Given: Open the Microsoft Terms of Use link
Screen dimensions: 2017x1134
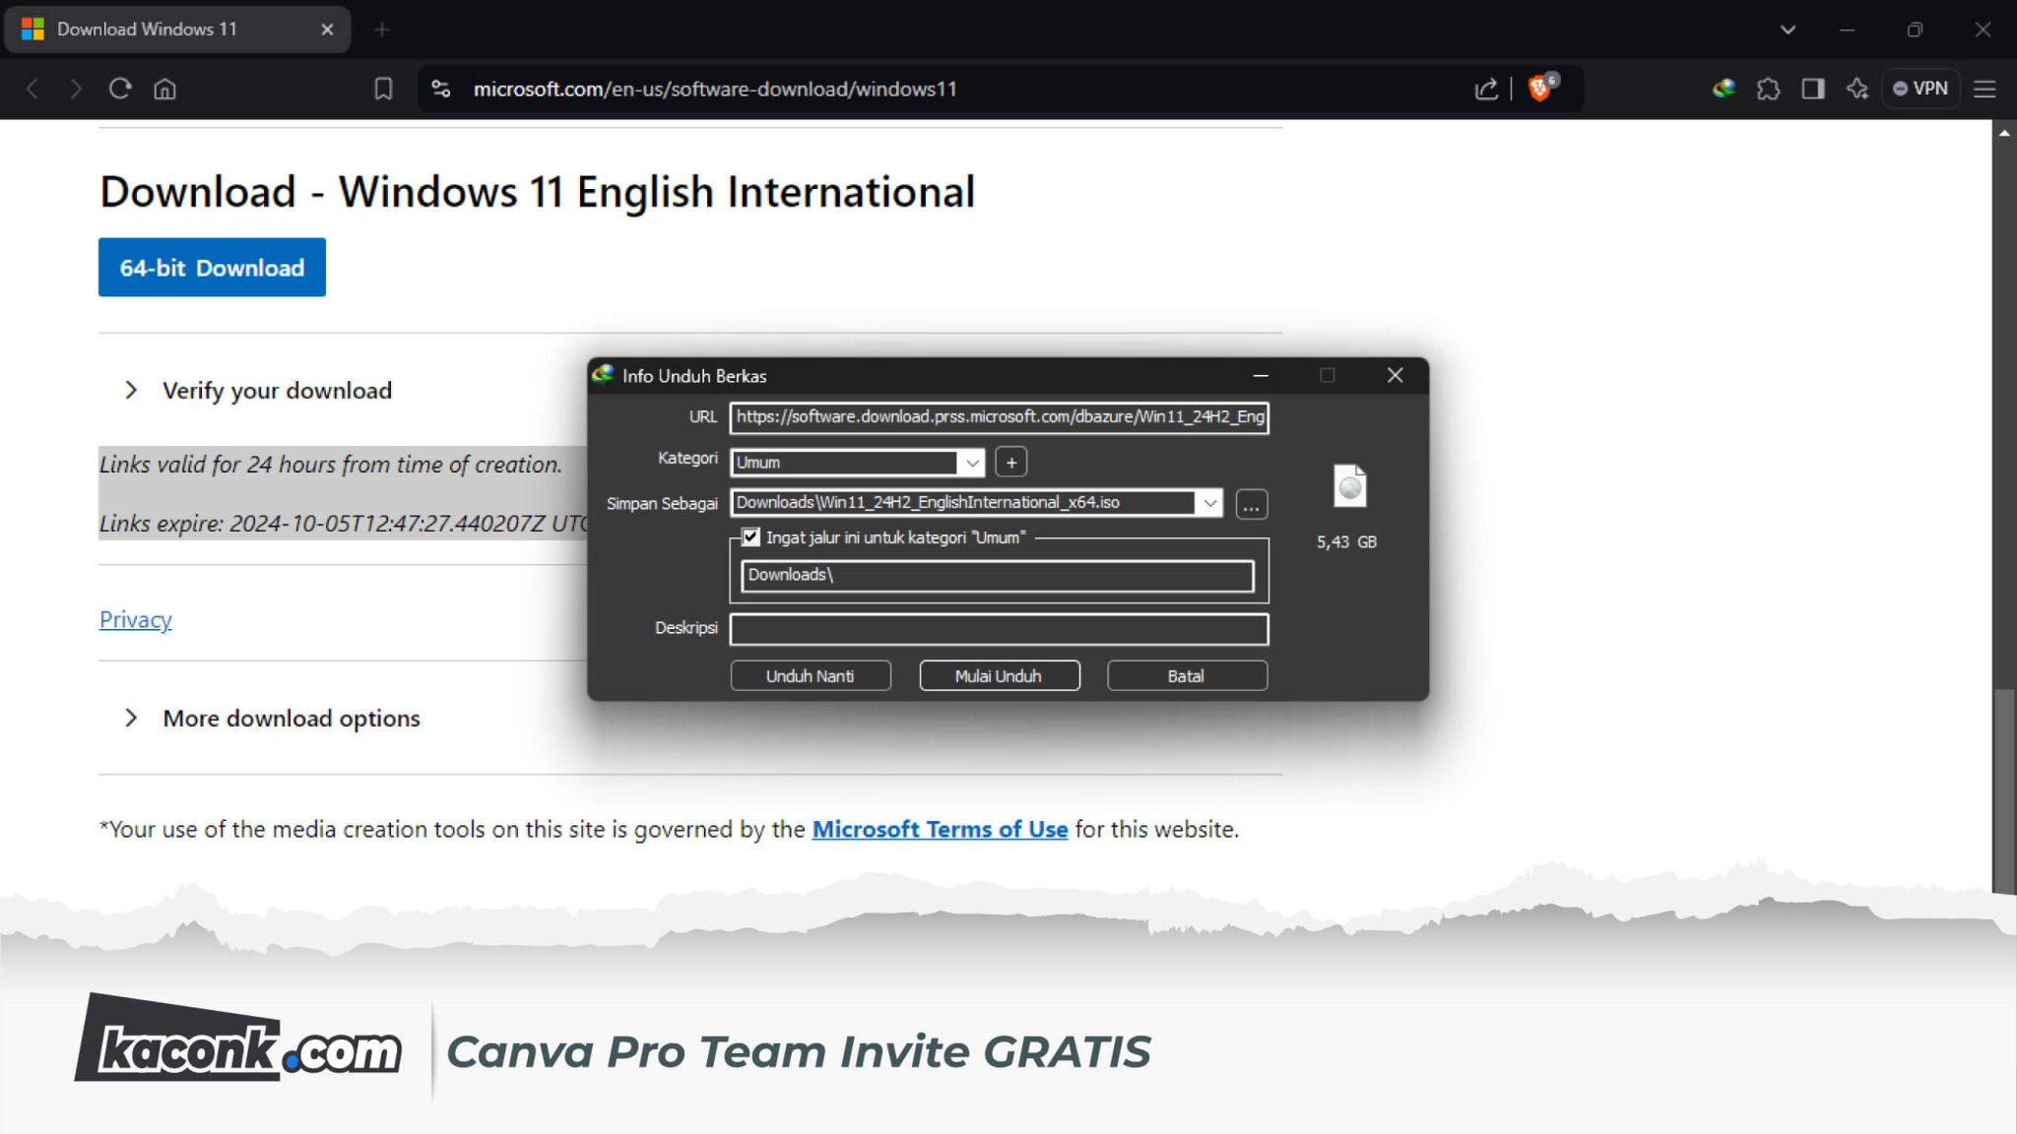Looking at the screenshot, I should pos(938,829).
